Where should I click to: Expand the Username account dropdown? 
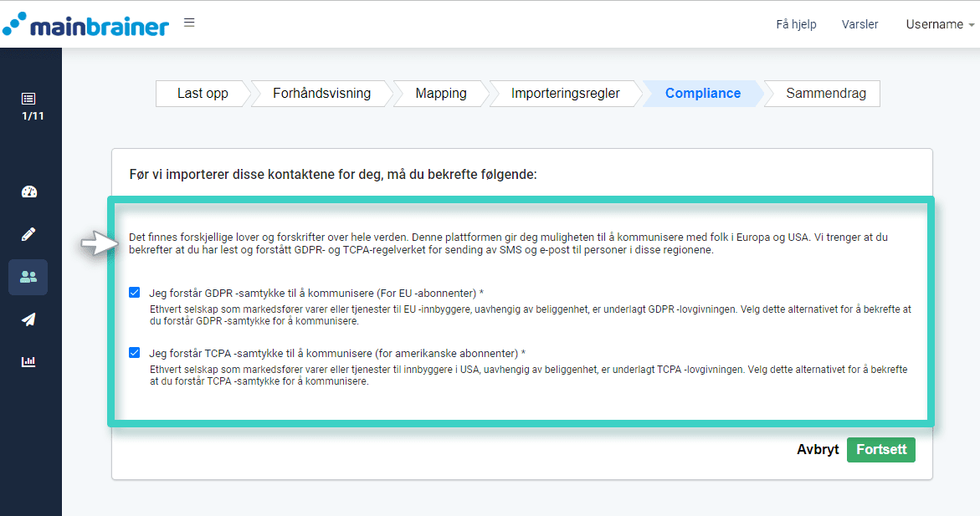click(x=936, y=24)
